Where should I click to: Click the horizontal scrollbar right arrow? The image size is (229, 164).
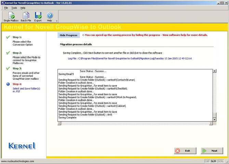pos(211,123)
